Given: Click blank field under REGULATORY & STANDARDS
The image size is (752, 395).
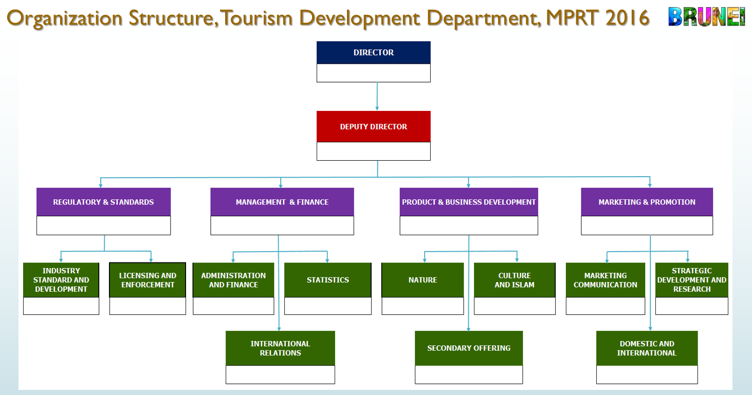Looking at the screenshot, I should coord(103,225).
